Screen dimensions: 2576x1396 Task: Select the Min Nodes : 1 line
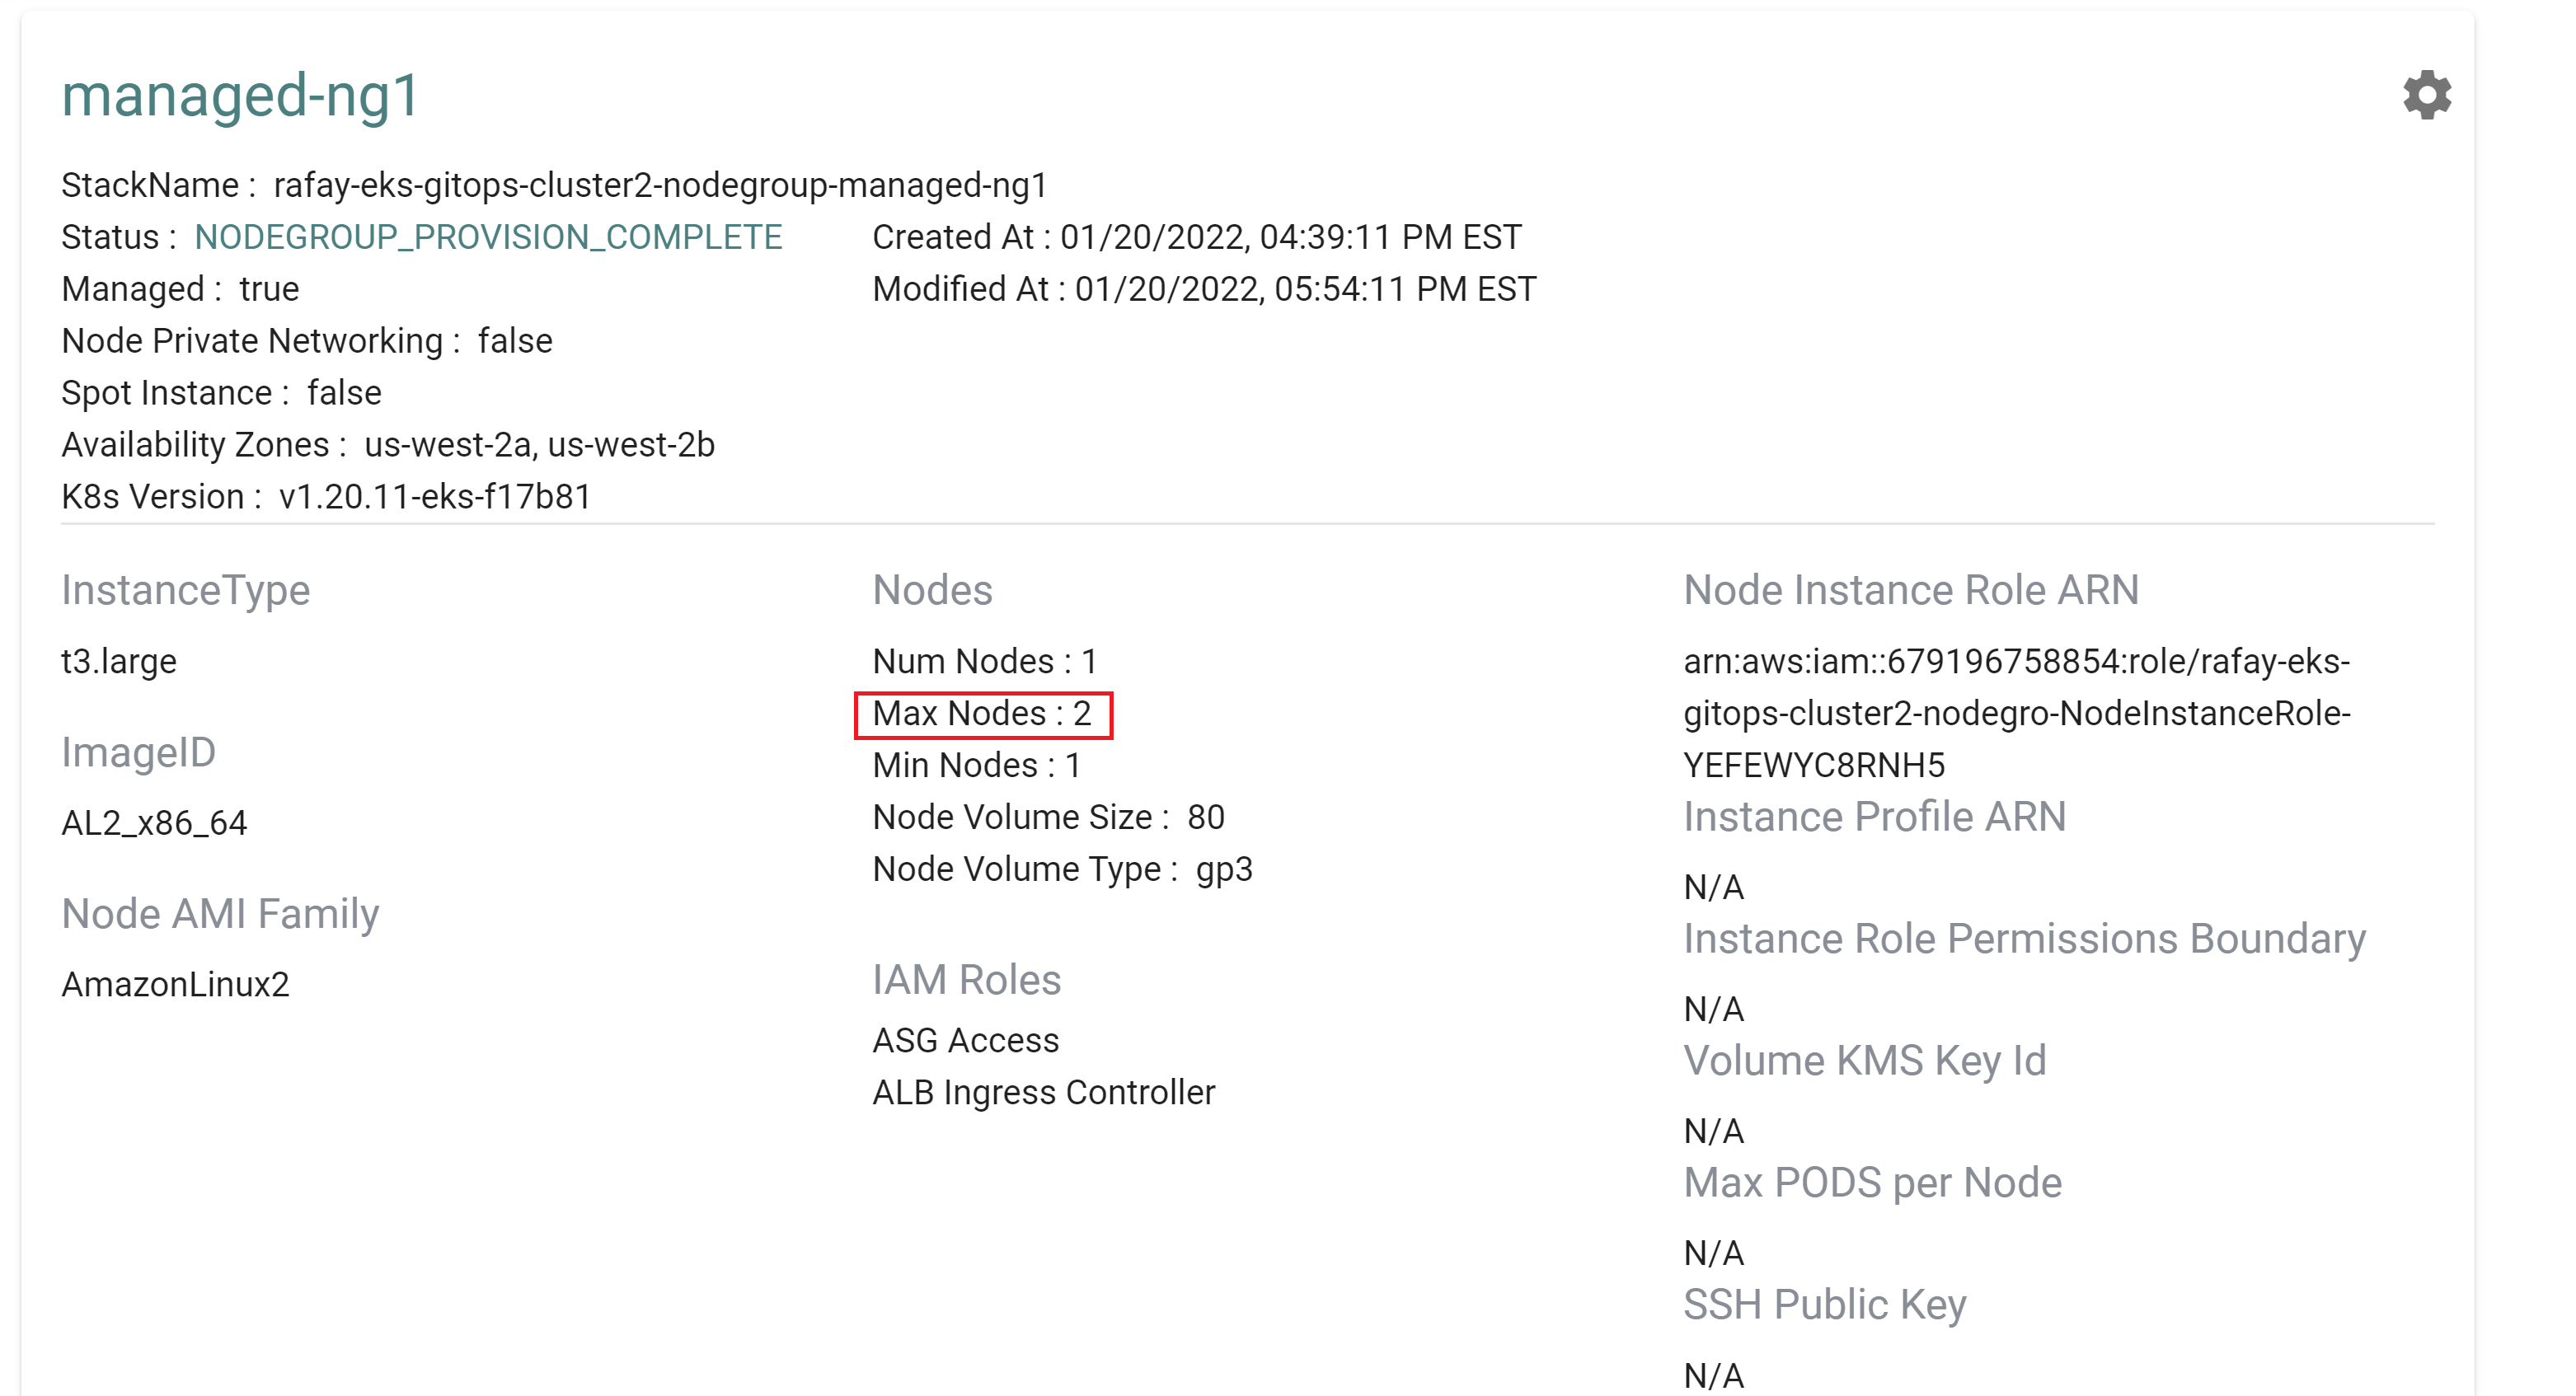click(977, 766)
